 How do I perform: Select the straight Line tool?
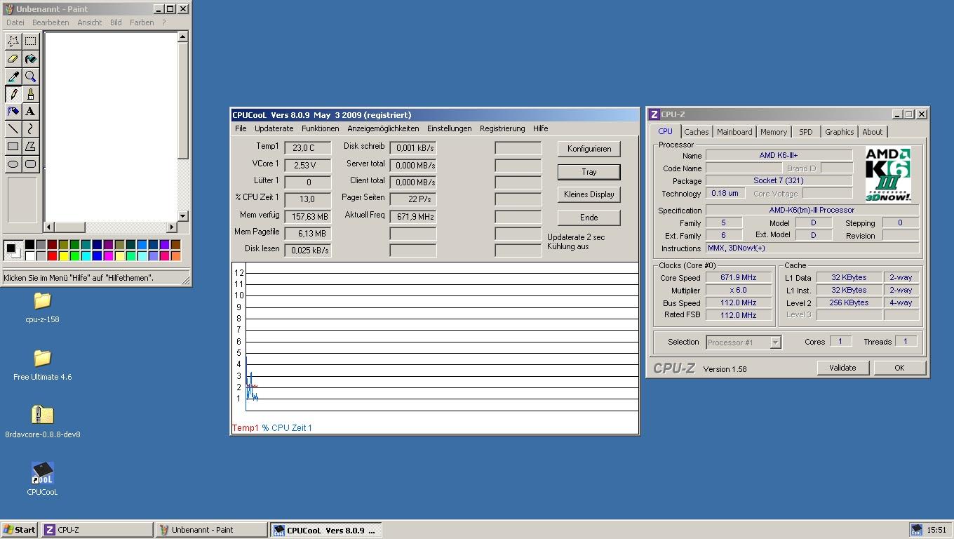coord(13,129)
